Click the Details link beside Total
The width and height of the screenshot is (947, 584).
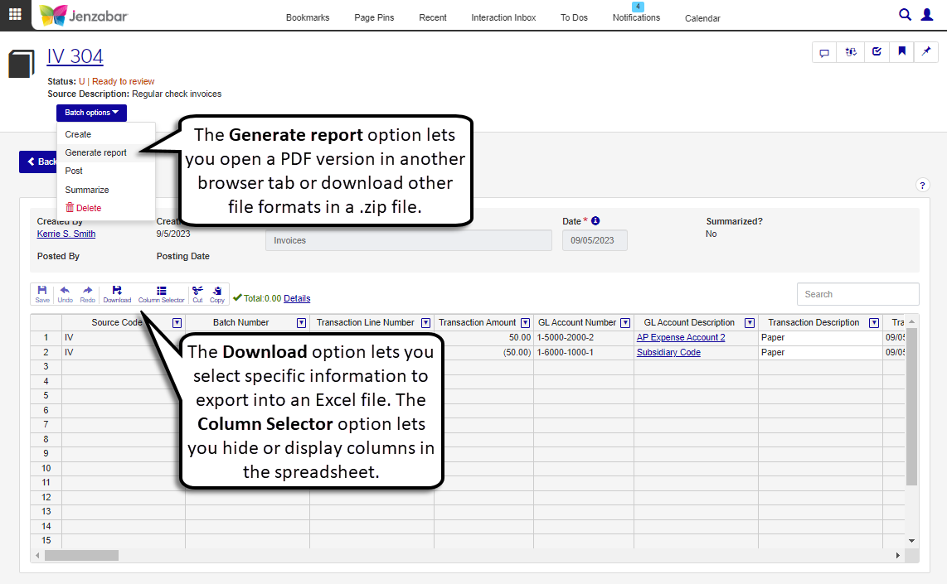297,298
